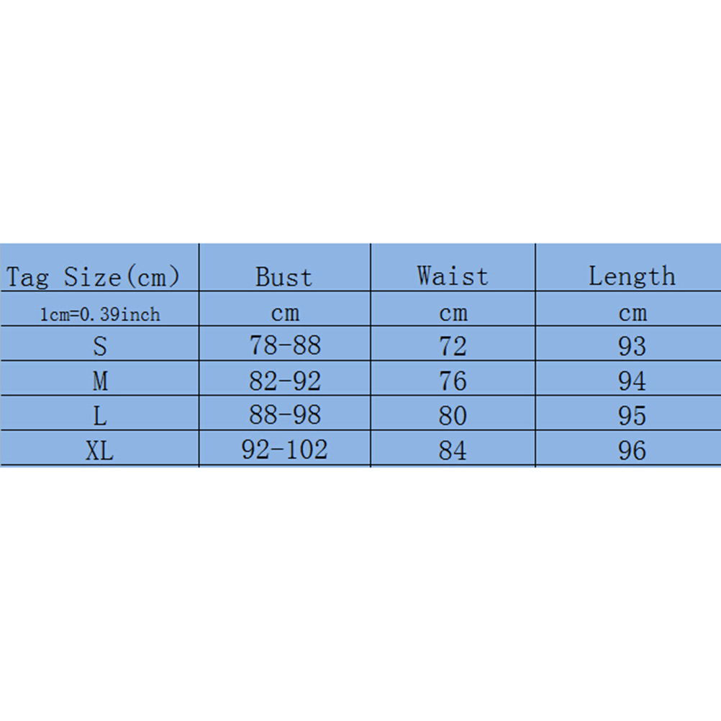Click the L size row label

coord(100,416)
